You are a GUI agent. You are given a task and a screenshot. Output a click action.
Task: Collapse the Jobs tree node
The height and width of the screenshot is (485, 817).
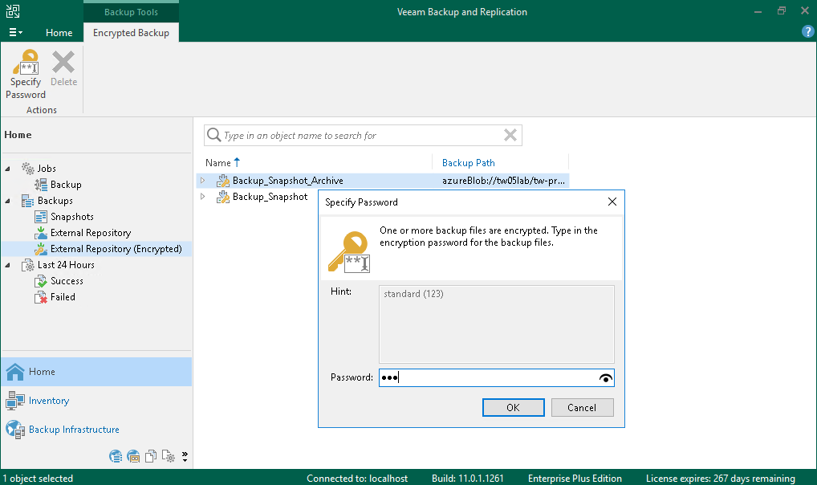click(7, 169)
